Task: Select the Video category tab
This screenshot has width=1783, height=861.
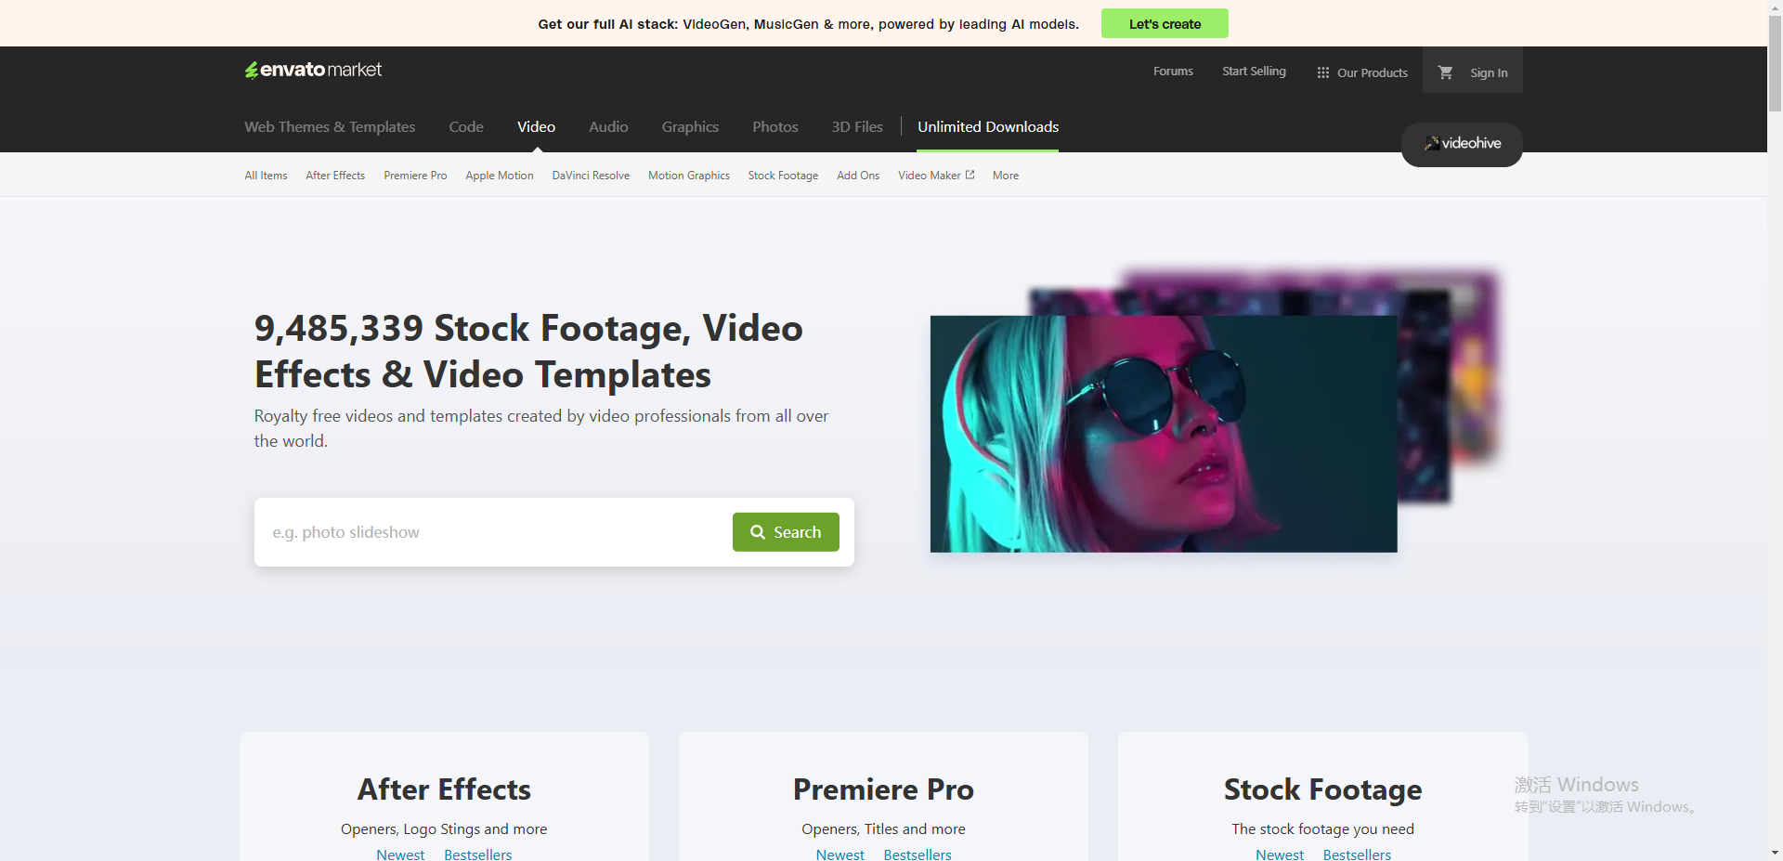Action: point(537,126)
